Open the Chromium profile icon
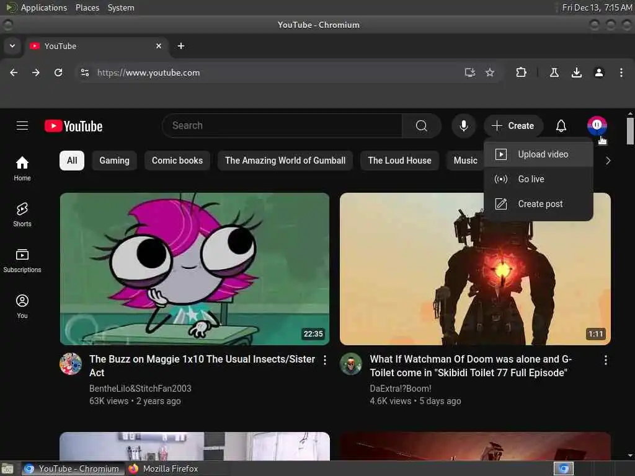 [x=598, y=73]
